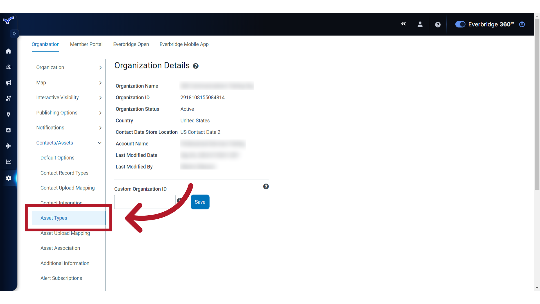The height and width of the screenshot is (304, 540).
Task: Switch to the Everbridge Open tab
Action: click(x=131, y=44)
